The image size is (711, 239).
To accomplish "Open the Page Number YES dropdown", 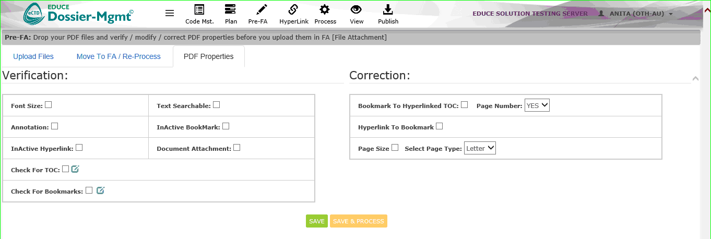I will 537,105.
